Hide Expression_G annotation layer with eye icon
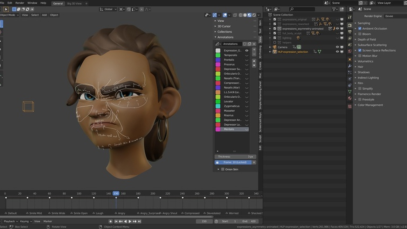This screenshot has height=229, width=407. click(x=246, y=51)
